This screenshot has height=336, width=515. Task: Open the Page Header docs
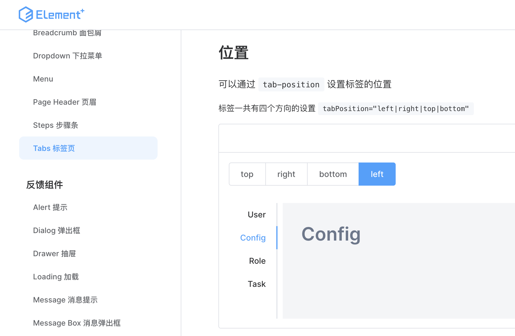(65, 102)
